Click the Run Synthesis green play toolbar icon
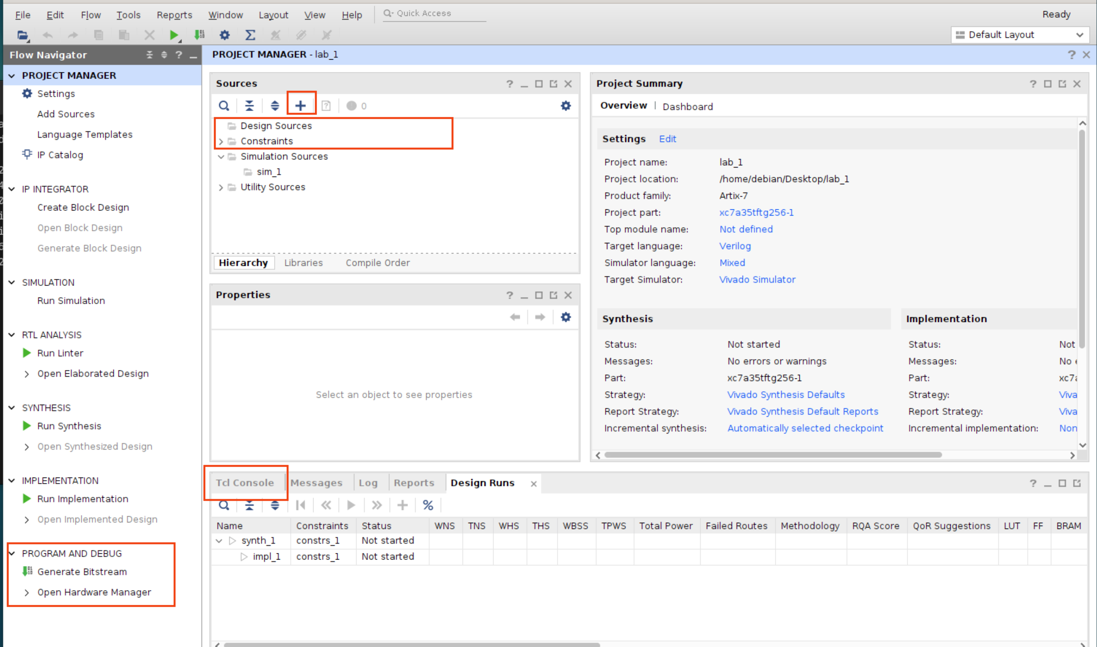Image resolution: width=1097 pixels, height=647 pixels. (173, 35)
